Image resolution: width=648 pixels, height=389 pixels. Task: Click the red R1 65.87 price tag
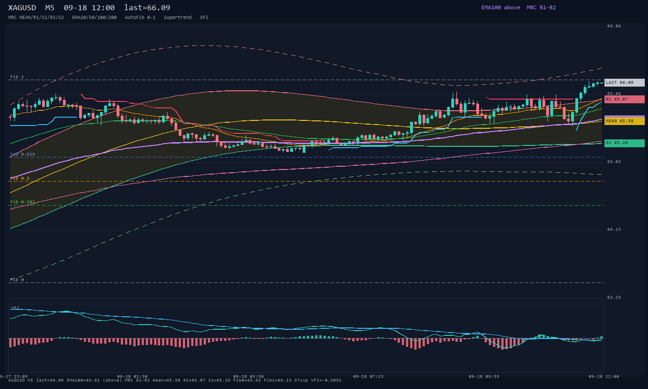(x=624, y=99)
